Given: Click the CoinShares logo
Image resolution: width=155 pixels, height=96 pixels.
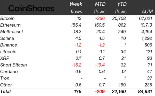Looking at the screenshot, I should [x=31, y=8].
